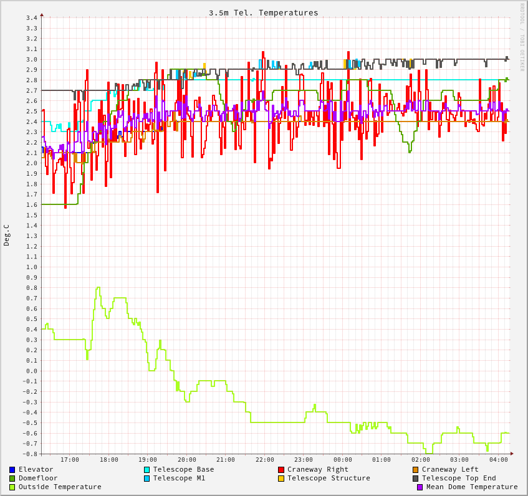Screen dimensions: 528x496
Task: Click the 'Telescope Top End' legend text
Action: point(459,478)
